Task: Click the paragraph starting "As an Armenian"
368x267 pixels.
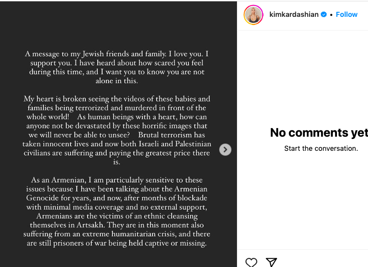Action: click(117, 211)
